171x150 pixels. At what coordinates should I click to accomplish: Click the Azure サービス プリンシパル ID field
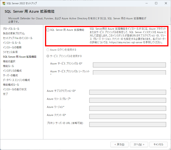point(129,65)
